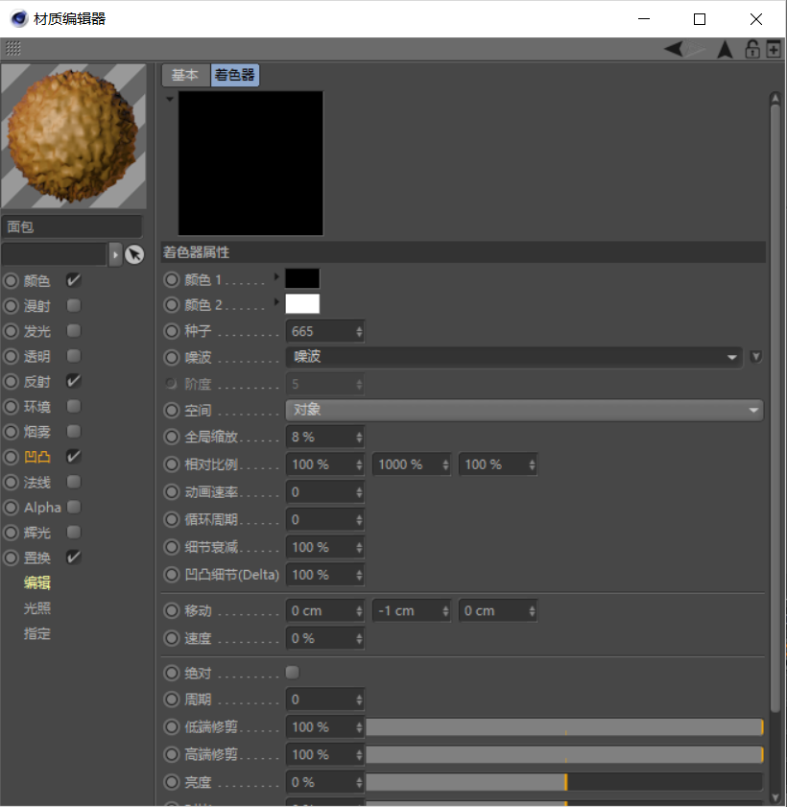Click the white 颜色 2 swatch
The image size is (787, 807).
pyautogui.click(x=302, y=304)
